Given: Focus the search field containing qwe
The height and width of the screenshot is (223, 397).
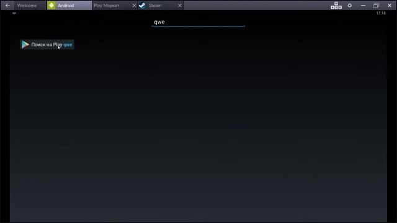Looking at the screenshot, I should pyautogui.click(x=198, y=22).
